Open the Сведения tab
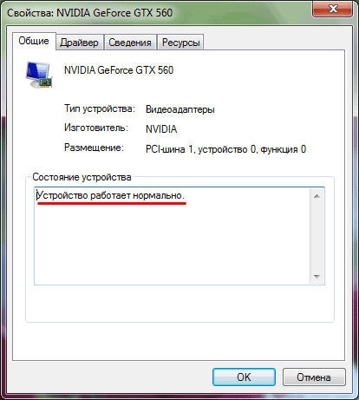 130,43
